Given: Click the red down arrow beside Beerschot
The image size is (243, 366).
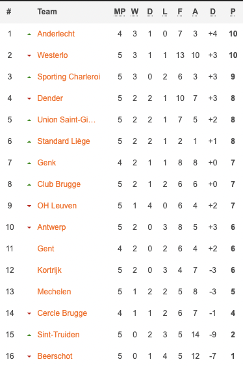Looking at the screenshot, I should (29, 356).
